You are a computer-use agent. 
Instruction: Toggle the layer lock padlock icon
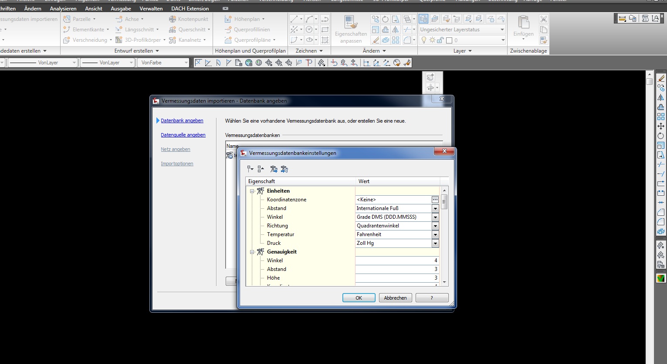(440, 40)
